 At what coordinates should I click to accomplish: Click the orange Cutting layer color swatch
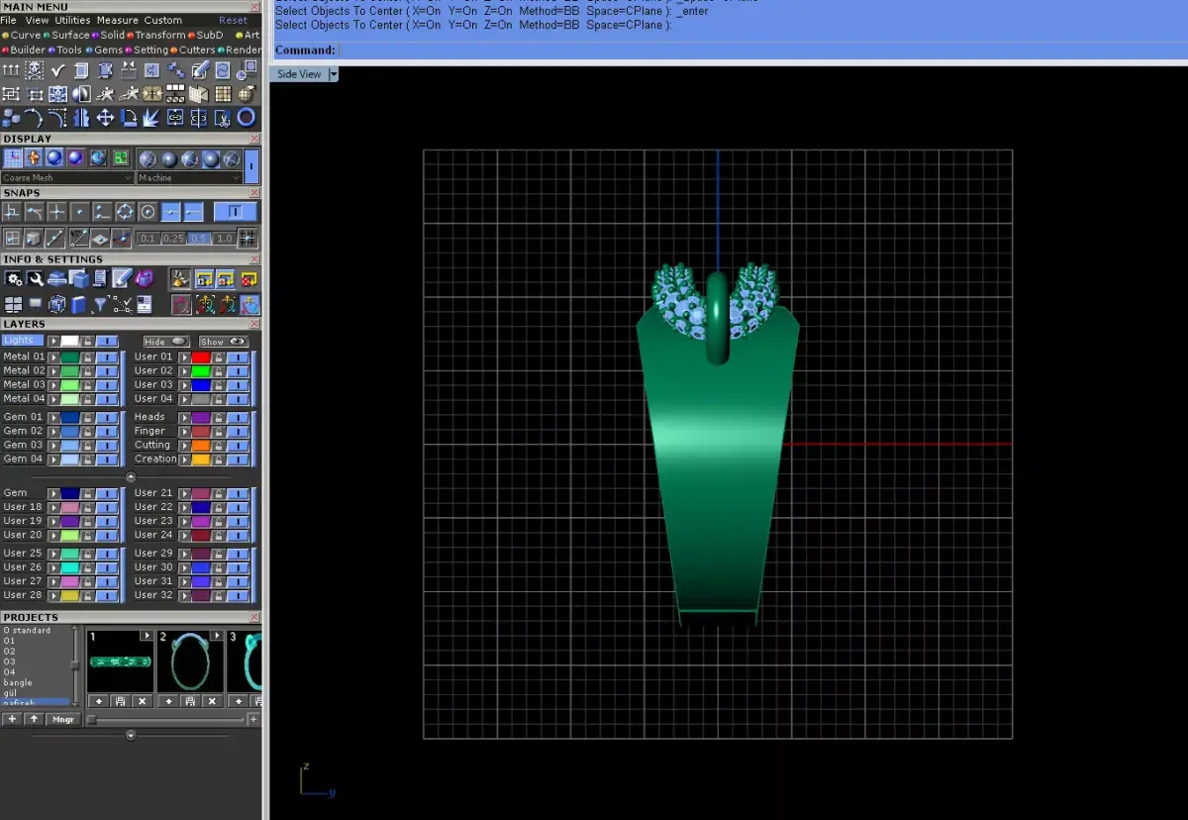point(201,446)
